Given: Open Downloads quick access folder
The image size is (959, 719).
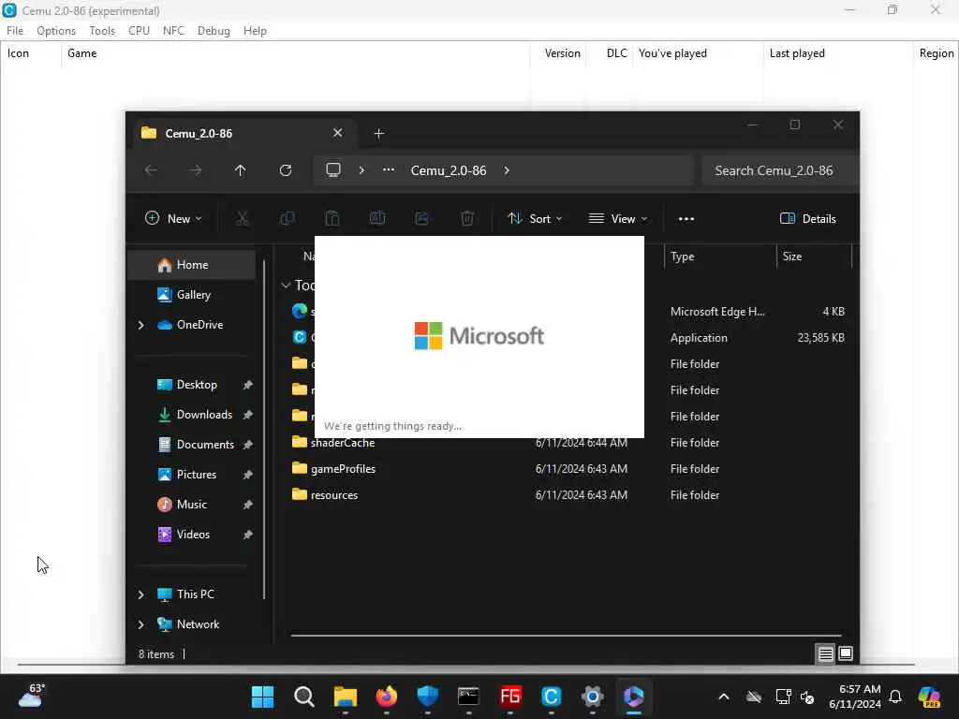Looking at the screenshot, I should 203,415.
